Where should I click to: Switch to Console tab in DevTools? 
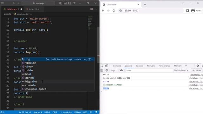(x=128, y=66)
